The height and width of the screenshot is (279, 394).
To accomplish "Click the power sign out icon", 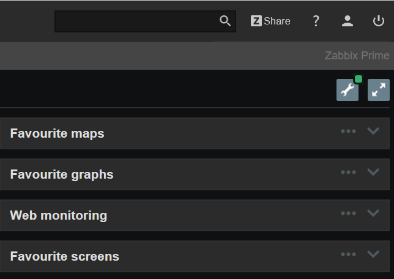I will [379, 21].
